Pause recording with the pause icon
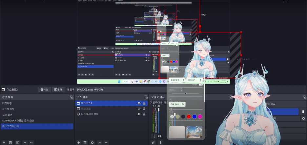Image resolution: width=307 pixels, height=145 pixels. coord(303,112)
